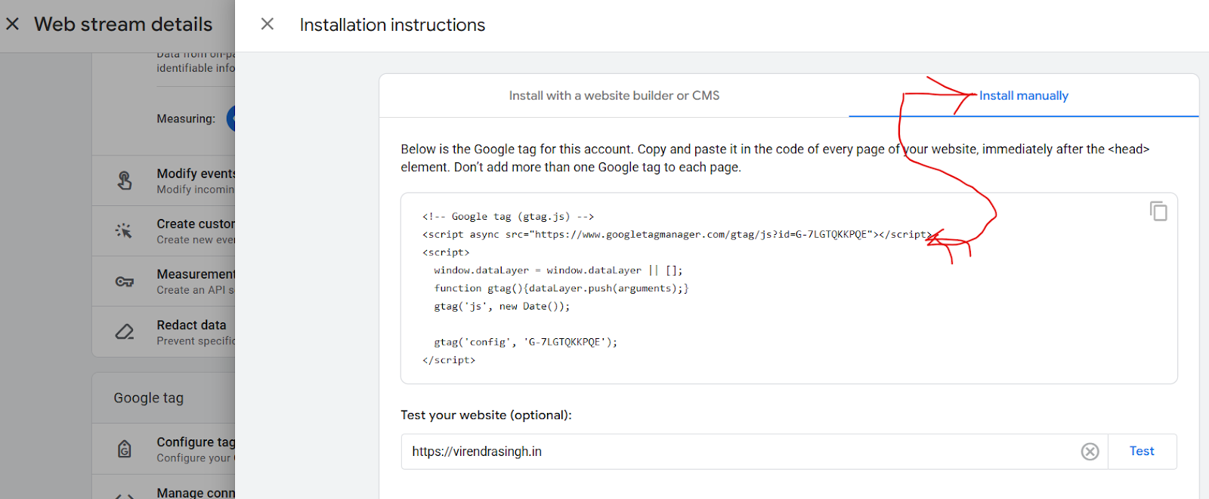Image resolution: width=1209 pixels, height=499 pixels.
Task: Open Configure tag settings row
Action: (164, 449)
